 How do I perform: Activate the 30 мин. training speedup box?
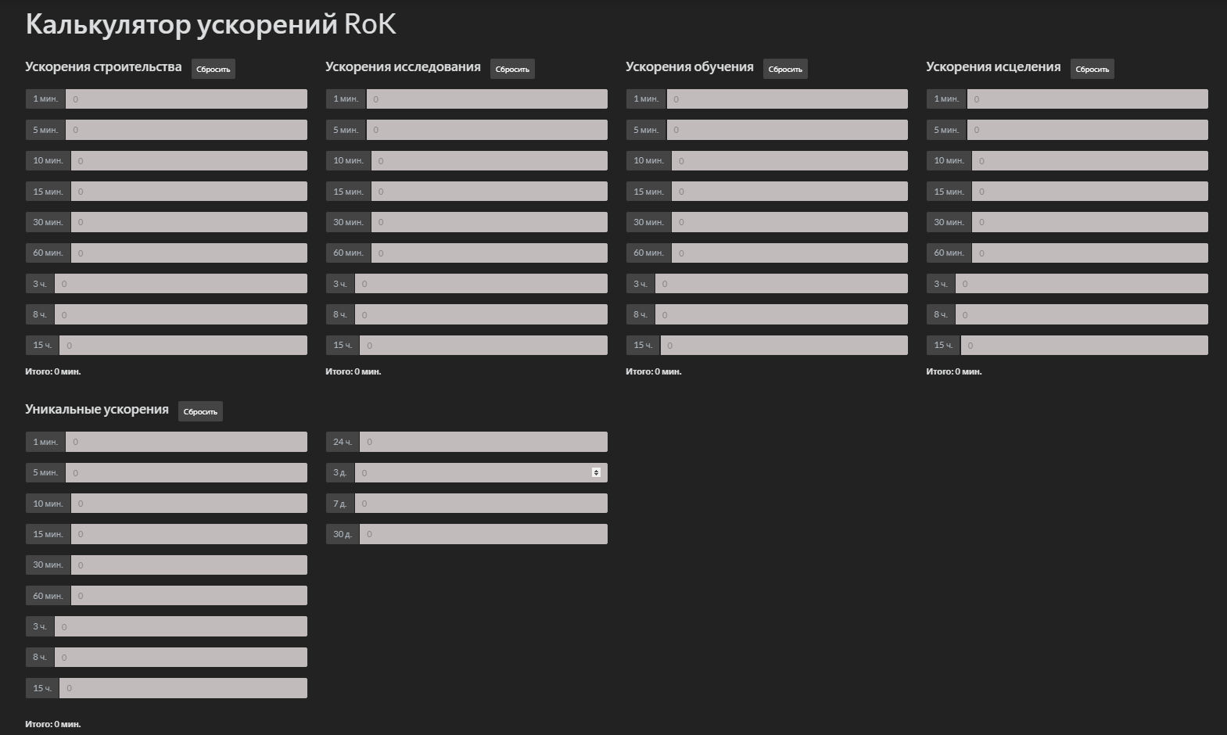(x=790, y=222)
